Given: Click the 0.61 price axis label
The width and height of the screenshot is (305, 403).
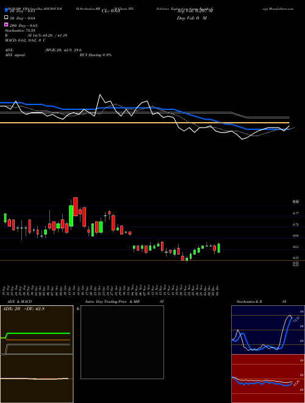Looking at the screenshot, I should (x=295, y=247).
